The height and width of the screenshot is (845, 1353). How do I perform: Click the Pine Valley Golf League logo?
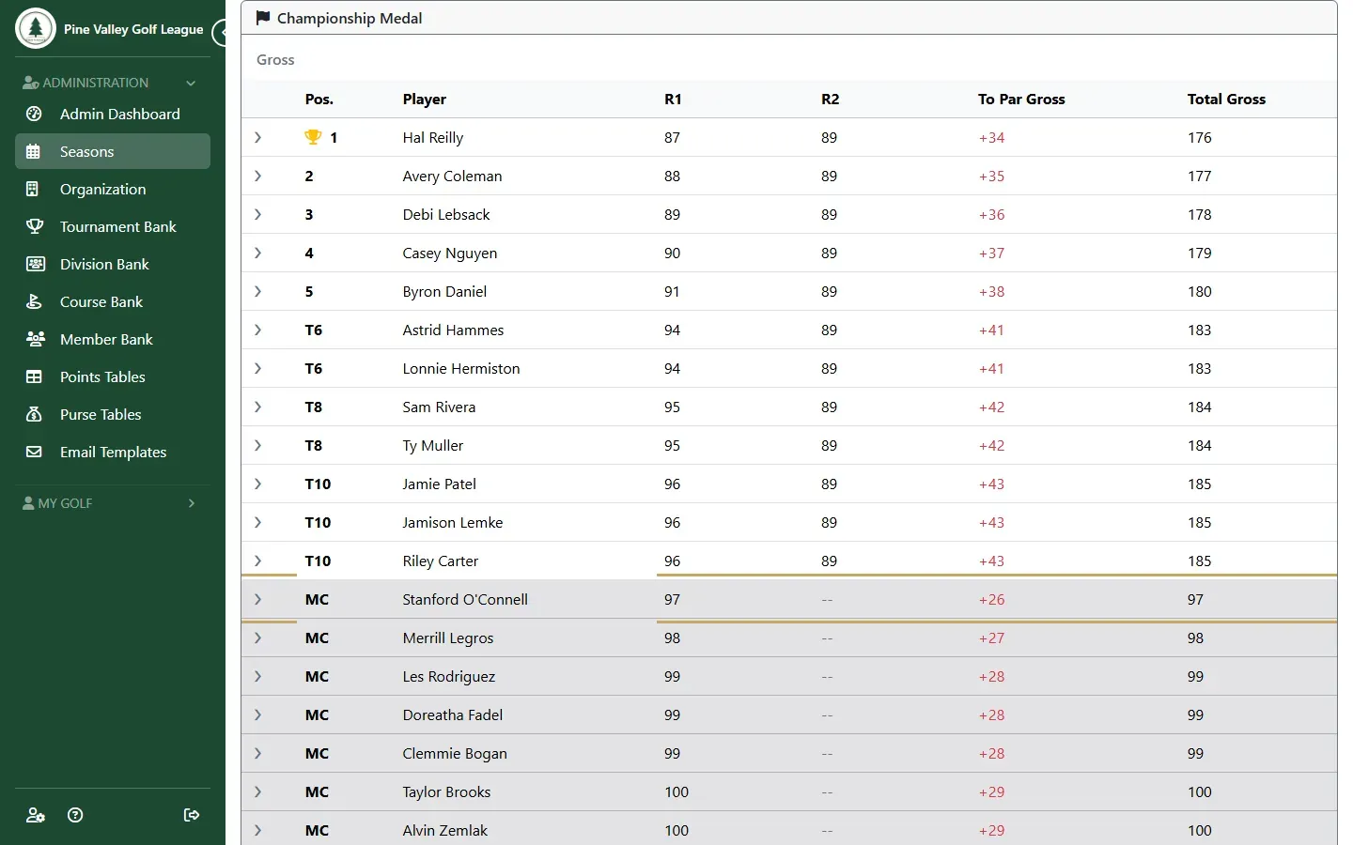coord(36,28)
